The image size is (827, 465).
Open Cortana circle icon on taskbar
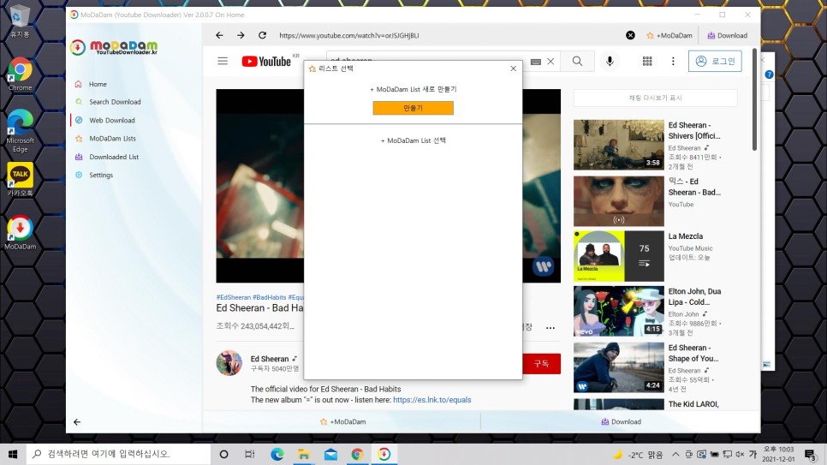pyautogui.click(x=223, y=454)
